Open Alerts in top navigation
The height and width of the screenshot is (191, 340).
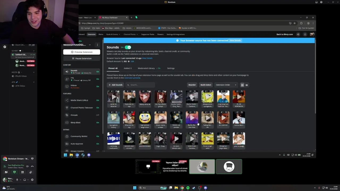coord(101,34)
